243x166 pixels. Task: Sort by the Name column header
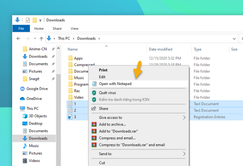(72, 49)
